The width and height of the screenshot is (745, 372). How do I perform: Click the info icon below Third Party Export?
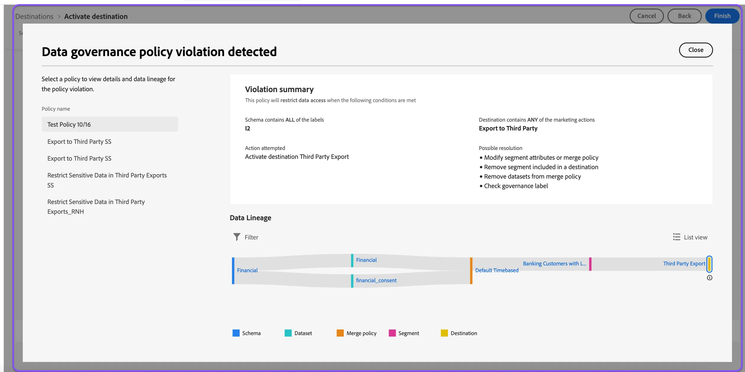tap(709, 278)
